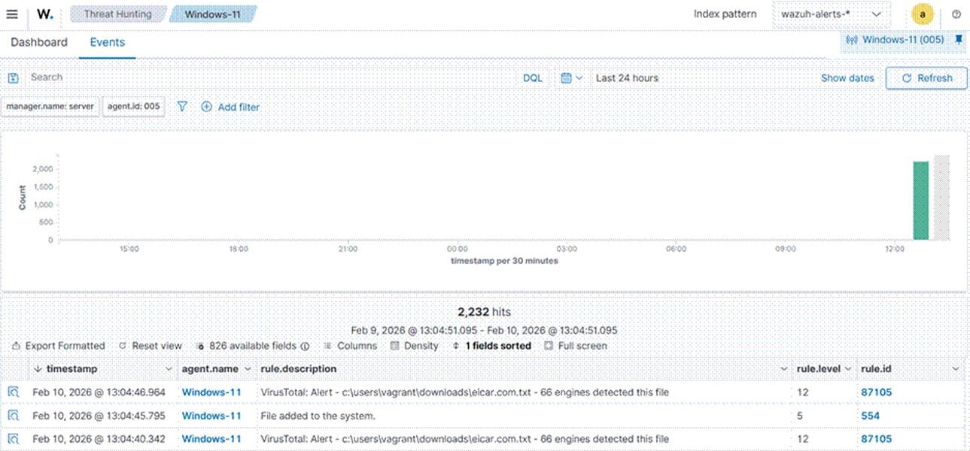Viewport: 970px width, 451px height.
Task: Click the Export Formatted icon
Action: (17, 346)
